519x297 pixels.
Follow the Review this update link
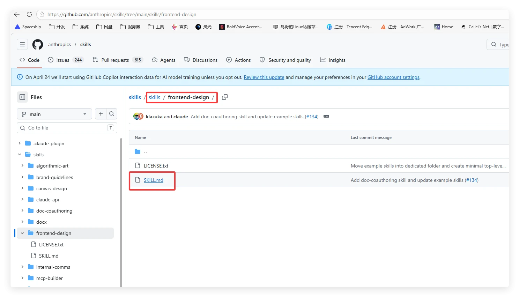click(x=264, y=77)
